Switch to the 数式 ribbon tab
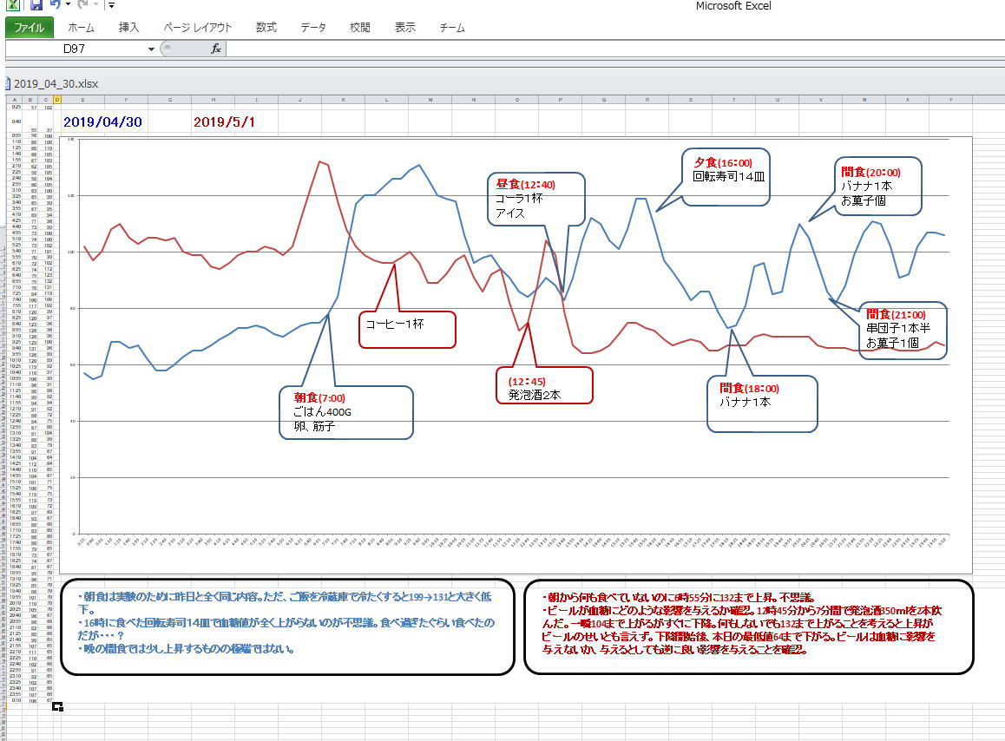This screenshot has height=741, width=1005. (266, 28)
